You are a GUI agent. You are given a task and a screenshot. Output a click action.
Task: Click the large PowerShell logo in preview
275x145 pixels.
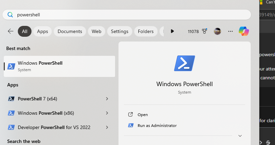185,63
